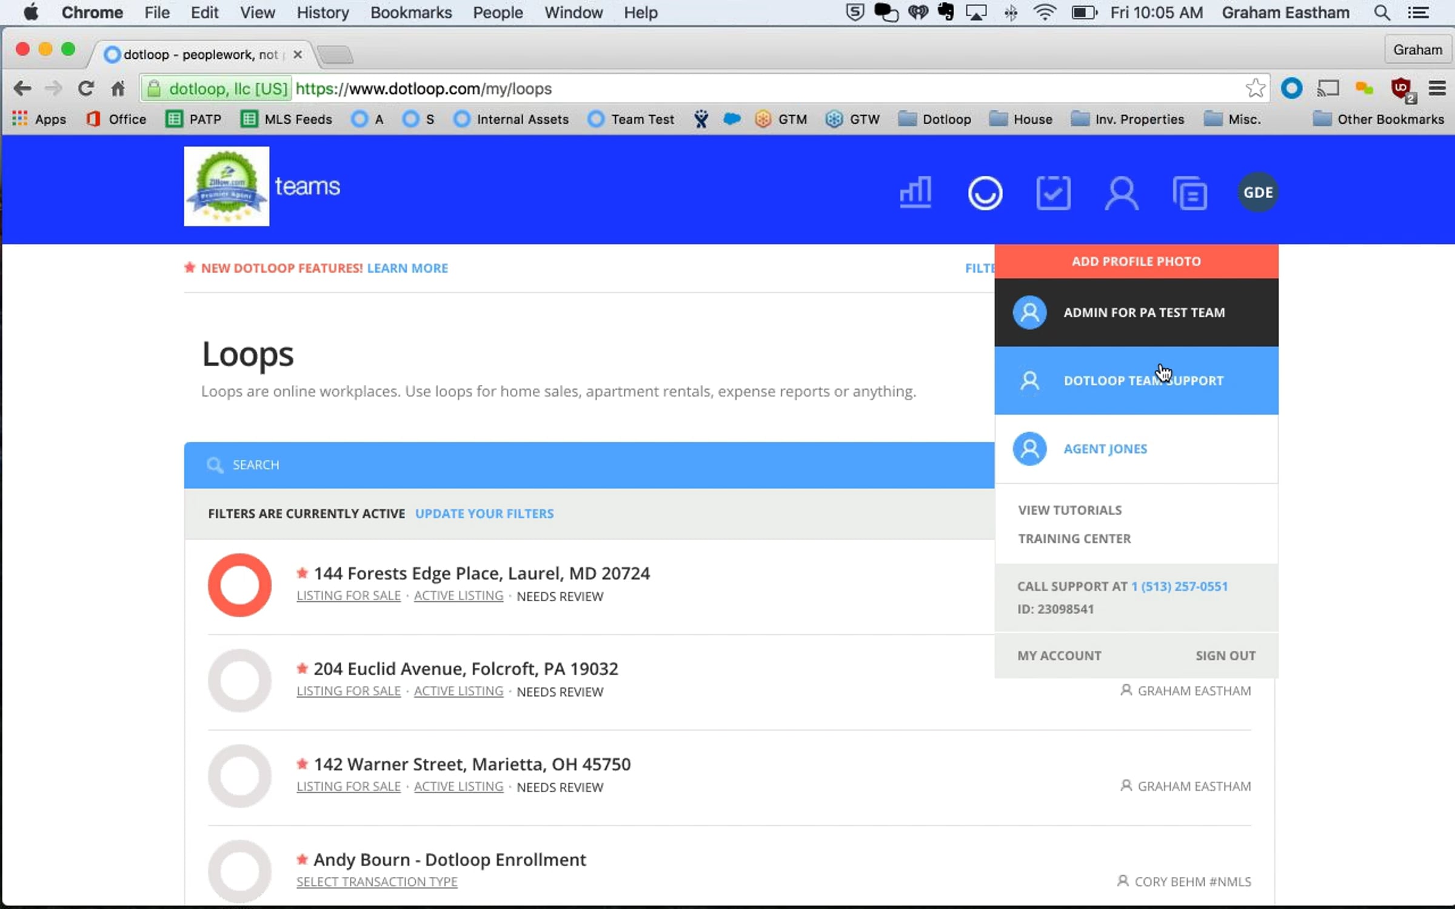Open the templates documents icon

(1189, 193)
